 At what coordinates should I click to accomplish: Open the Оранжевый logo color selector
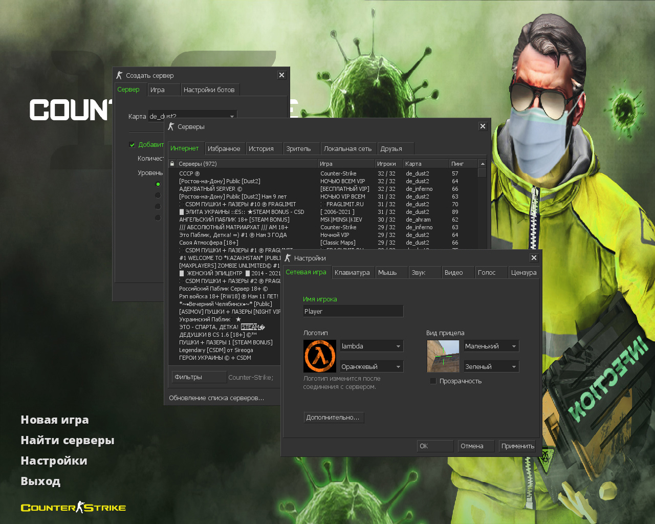(372, 366)
